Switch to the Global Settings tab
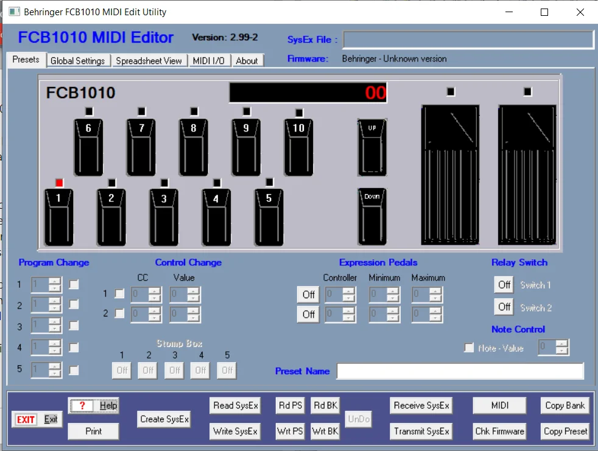 (x=78, y=61)
